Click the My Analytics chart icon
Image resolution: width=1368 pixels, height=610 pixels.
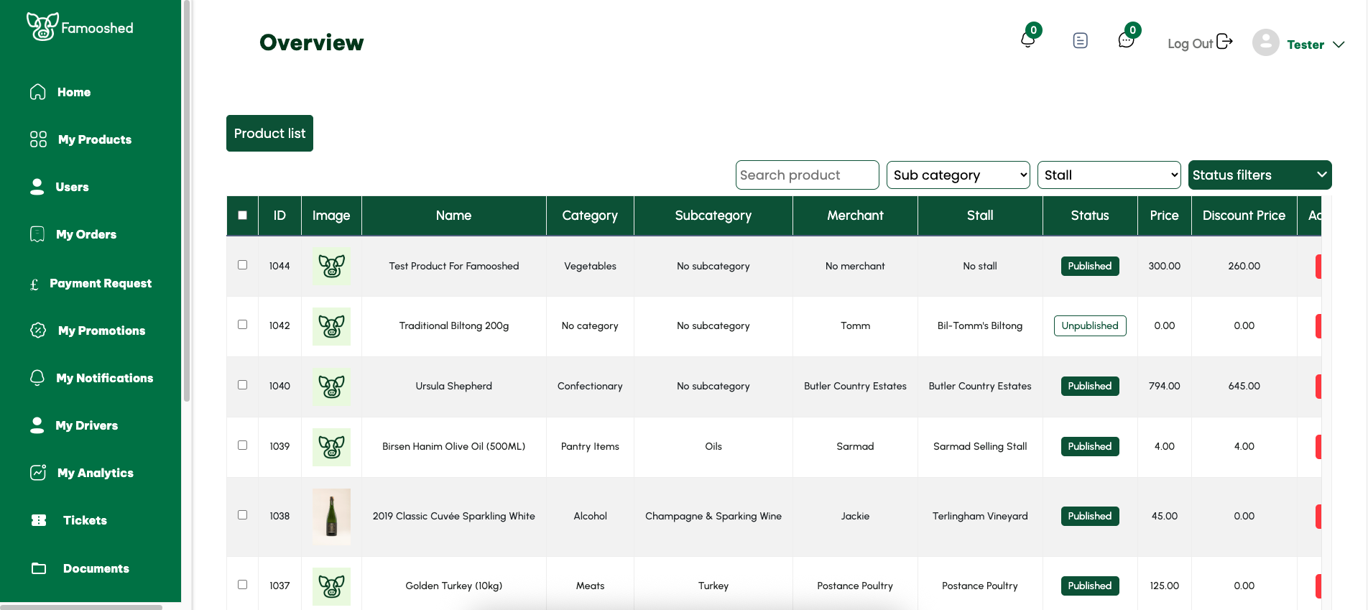pos(38,473)
